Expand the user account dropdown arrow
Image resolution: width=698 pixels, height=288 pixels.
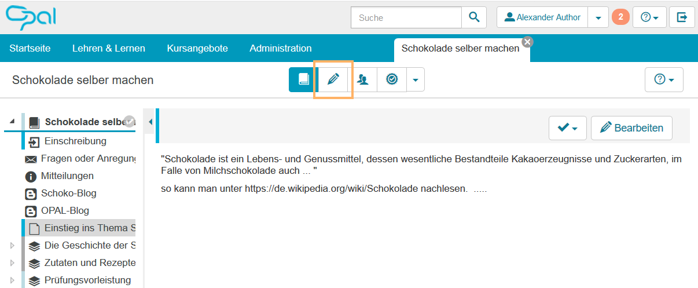[x=598, y=17]
